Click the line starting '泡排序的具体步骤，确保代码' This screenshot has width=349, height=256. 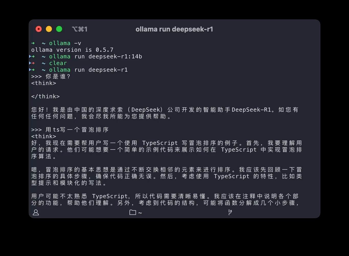(x=167, y=176)
